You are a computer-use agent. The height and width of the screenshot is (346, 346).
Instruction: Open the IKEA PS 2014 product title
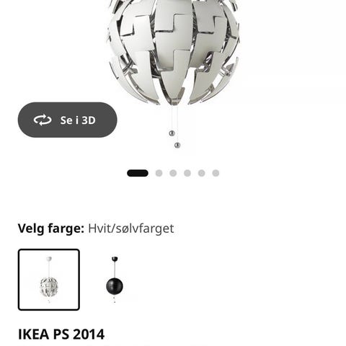[x=61, y=334]
